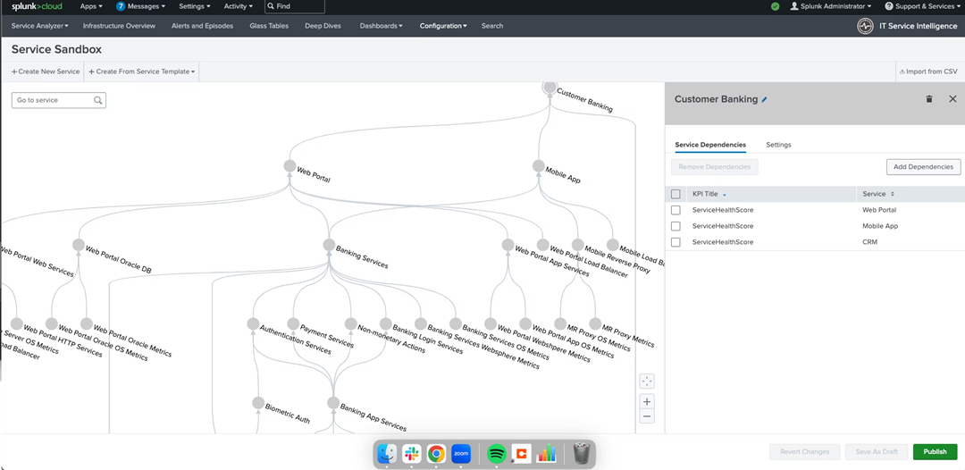Expand the Splunk Administrator account menu
The image size is (965, 470).
click(x=830, y=6)
